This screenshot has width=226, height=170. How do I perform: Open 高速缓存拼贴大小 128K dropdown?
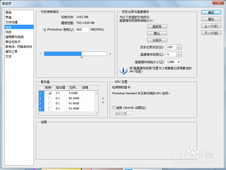173,62
